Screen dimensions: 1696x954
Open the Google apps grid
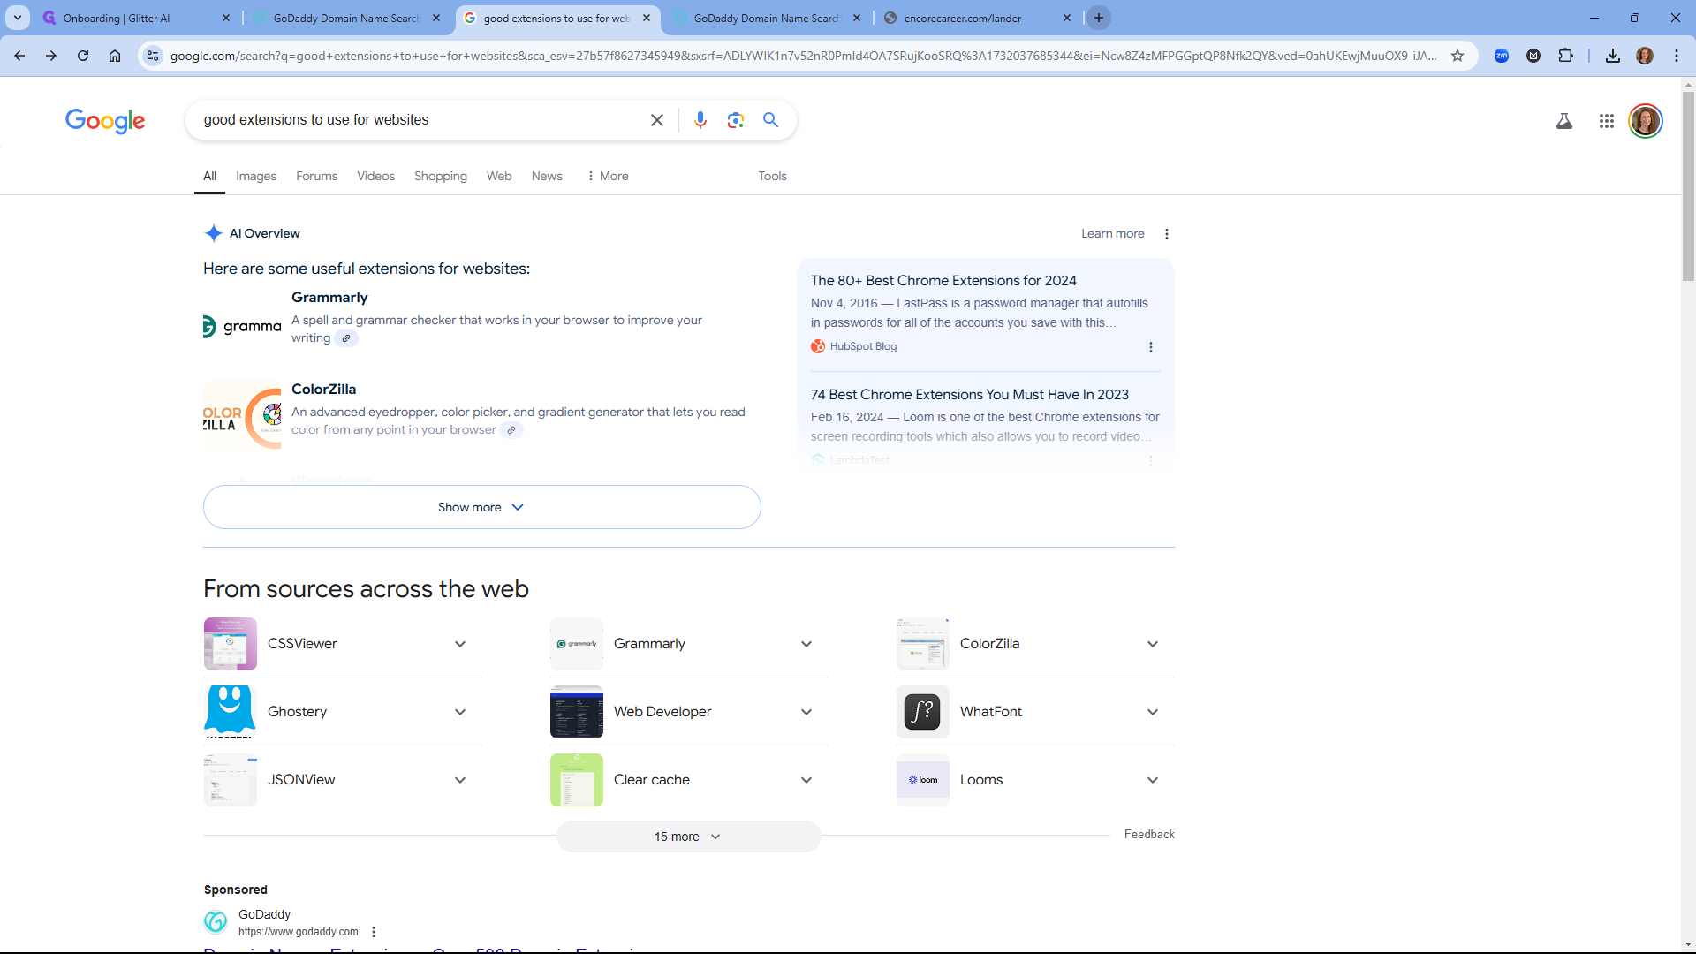pos(1606,121)
